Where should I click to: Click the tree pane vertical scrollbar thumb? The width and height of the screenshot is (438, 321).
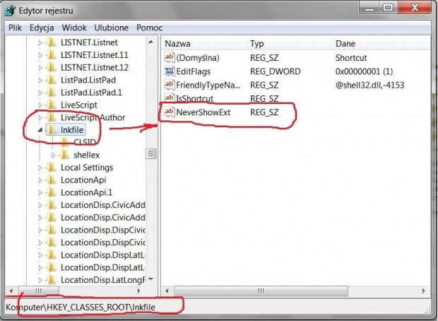[x=151, y=153]
